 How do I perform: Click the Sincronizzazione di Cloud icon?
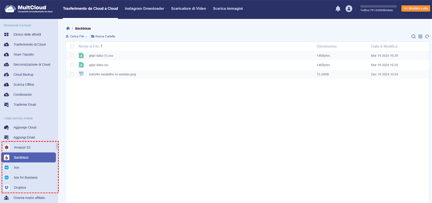[x=6, y=65]
